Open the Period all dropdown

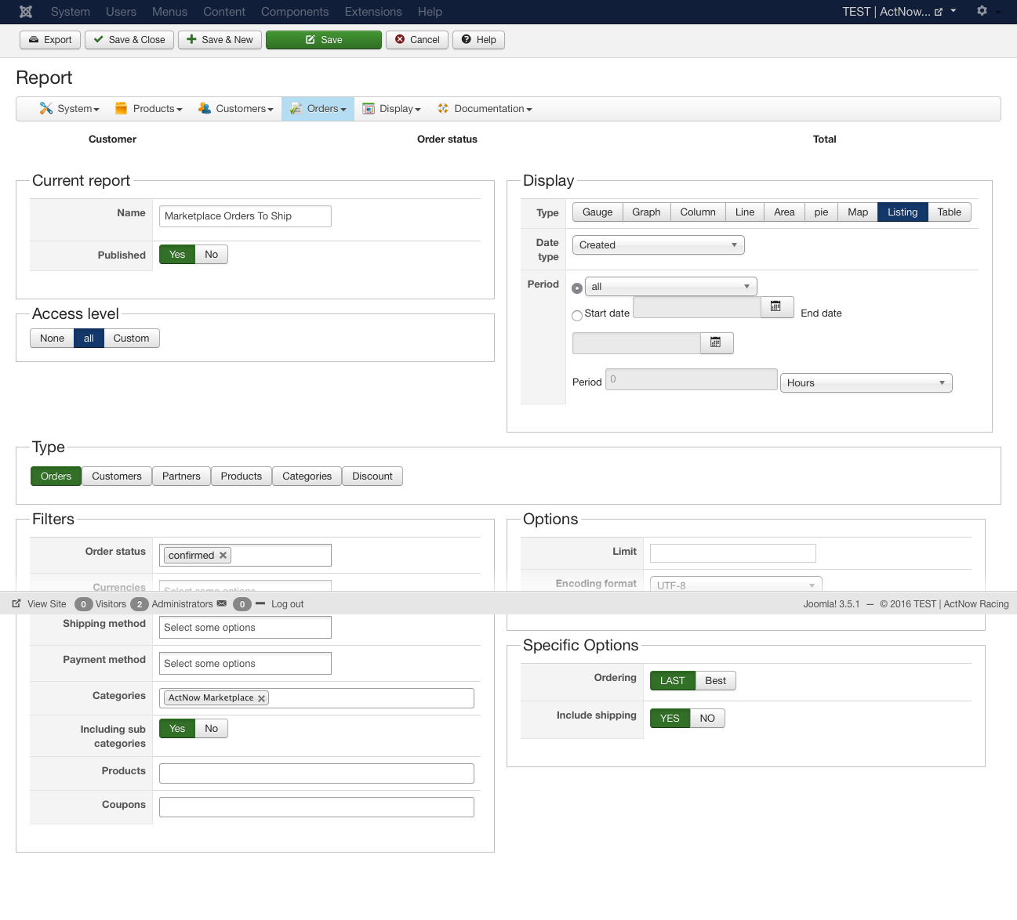tap(670, 287)
